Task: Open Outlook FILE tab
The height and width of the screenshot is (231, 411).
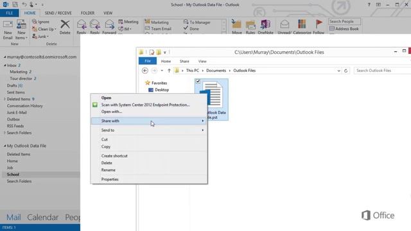Action: coord(9,13)
